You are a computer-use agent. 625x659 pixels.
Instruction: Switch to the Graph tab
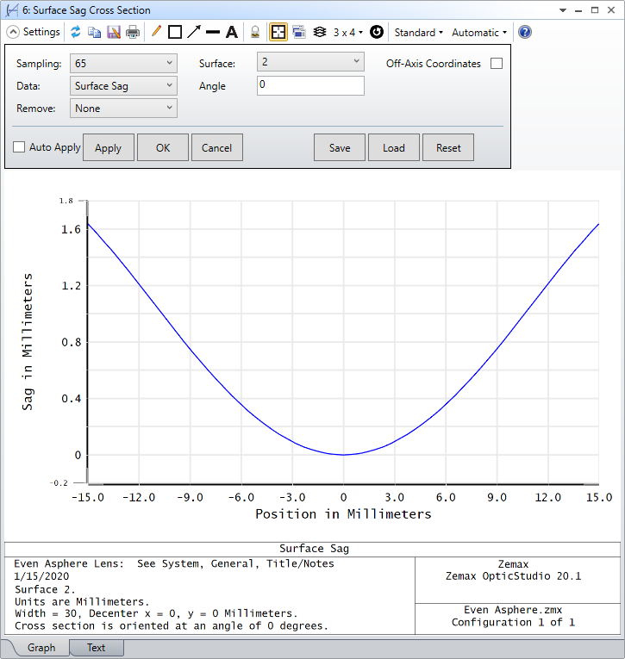click(41, 647)
